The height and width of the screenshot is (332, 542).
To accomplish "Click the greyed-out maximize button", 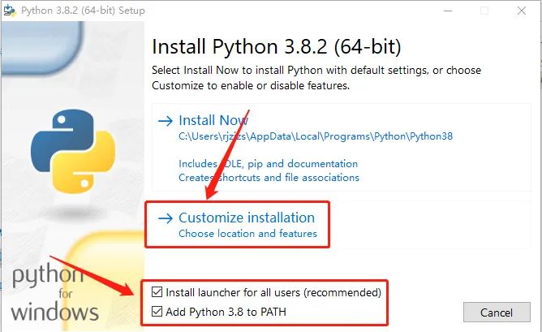I will (484, 11).
